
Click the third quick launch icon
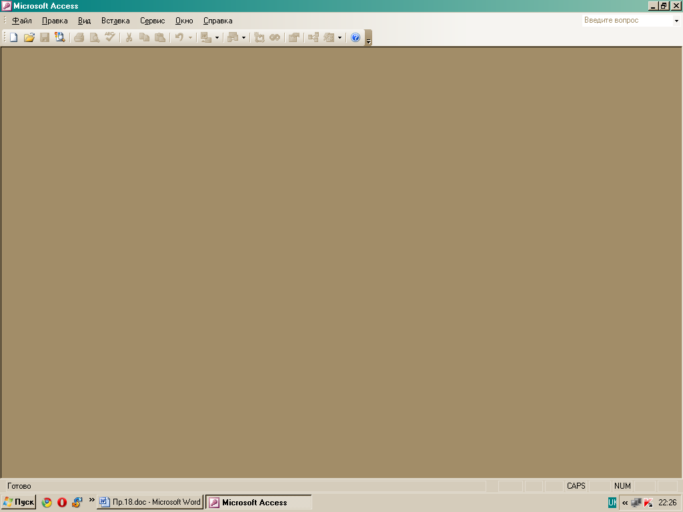click(x=77, y=503)
